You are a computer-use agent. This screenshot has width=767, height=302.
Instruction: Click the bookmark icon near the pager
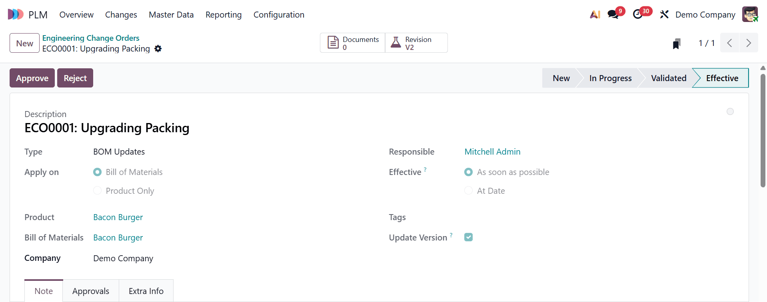click(x=677, y=43)
